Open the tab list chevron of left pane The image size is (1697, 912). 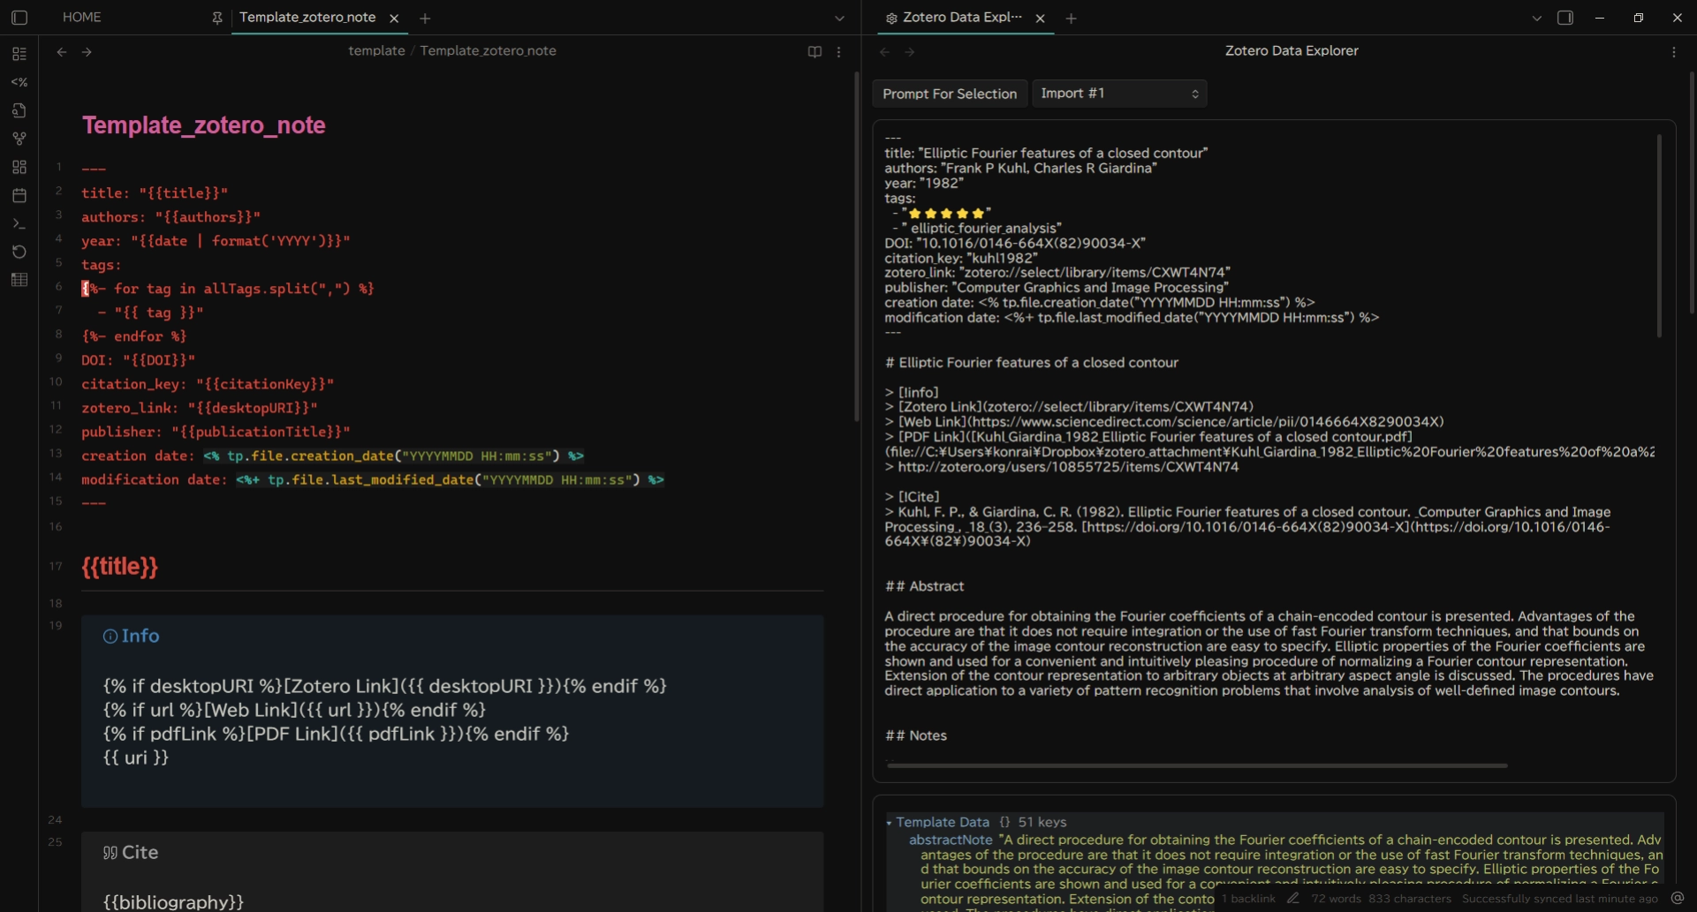pos(839,19)
